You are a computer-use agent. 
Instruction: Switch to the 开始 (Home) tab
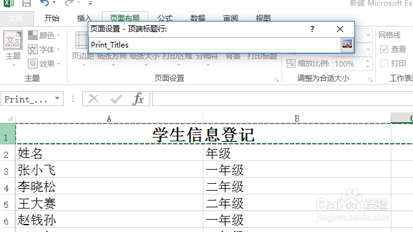[52, 18]
